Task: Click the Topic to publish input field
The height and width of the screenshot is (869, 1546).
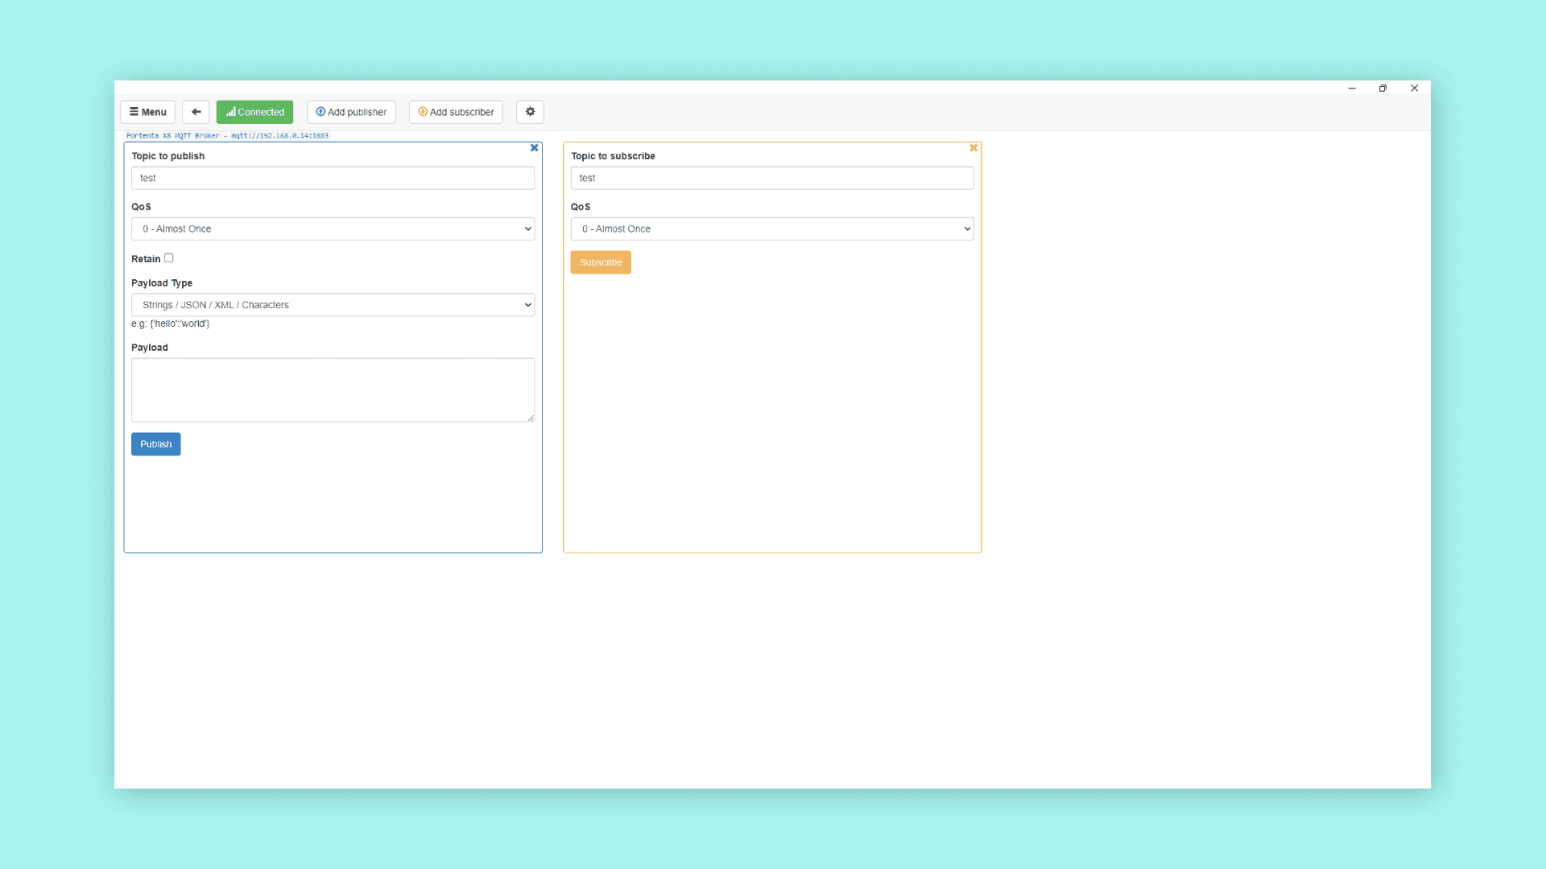Action: click(x=333, y=178)
